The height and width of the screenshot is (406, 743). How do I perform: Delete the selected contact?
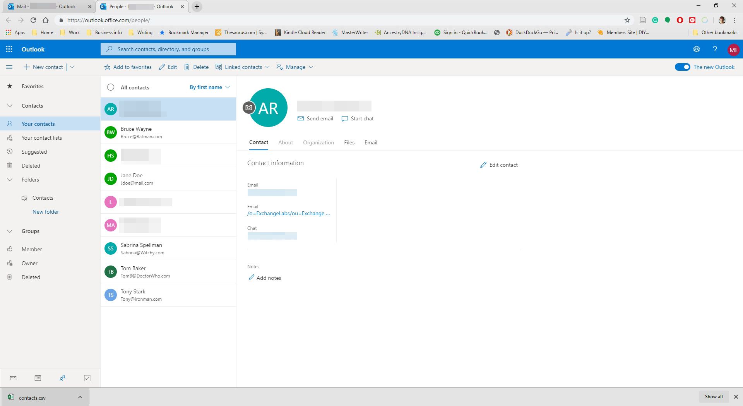pos(196,67)
